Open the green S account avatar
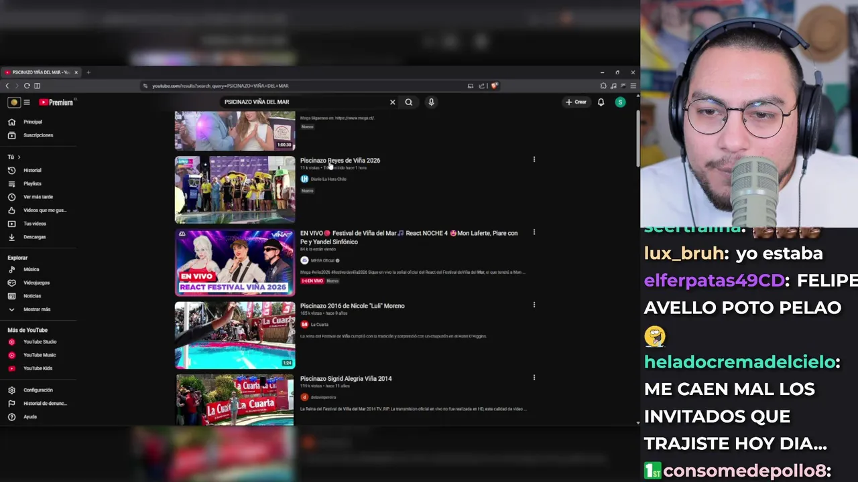858x482 pixels. pyautogui.click(x=620, y=102)
